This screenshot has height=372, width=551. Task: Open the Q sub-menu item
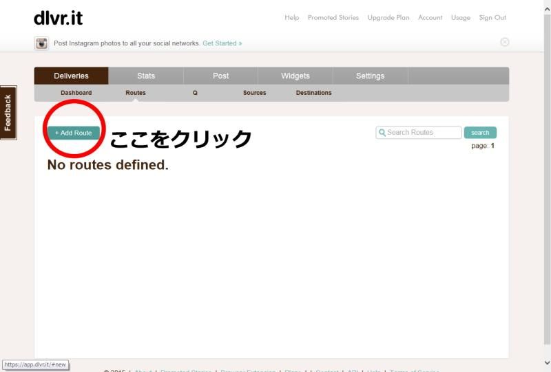coord(195,93)
